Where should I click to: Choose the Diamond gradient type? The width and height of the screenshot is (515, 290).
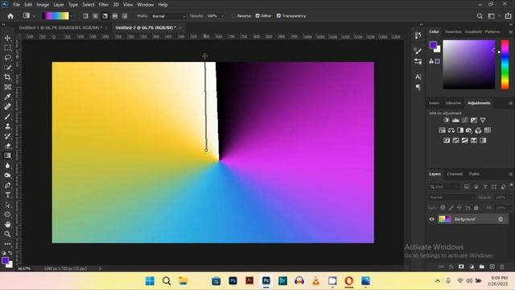[x=125, y=16]
